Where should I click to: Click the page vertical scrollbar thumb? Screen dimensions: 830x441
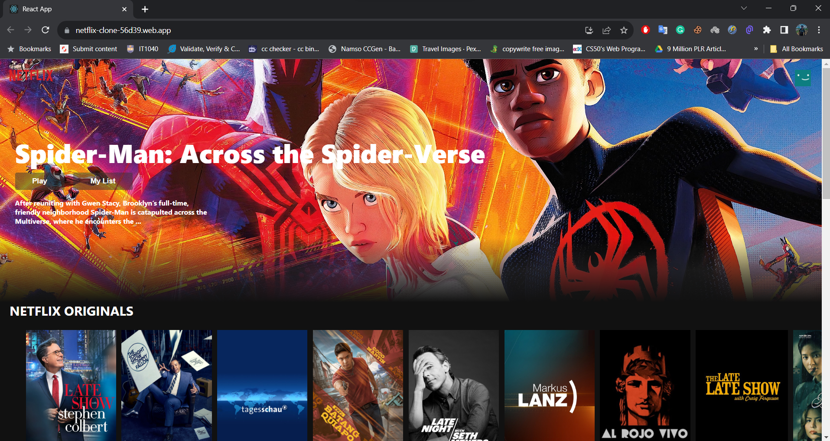point(826,133)
